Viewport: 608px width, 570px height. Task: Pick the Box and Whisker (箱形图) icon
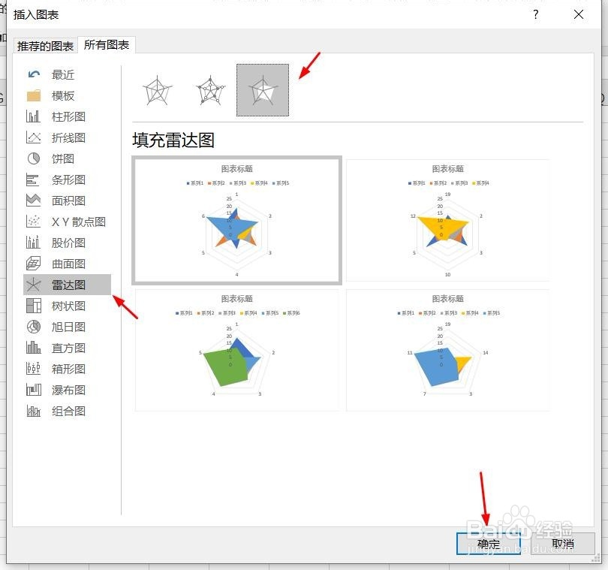33,368
